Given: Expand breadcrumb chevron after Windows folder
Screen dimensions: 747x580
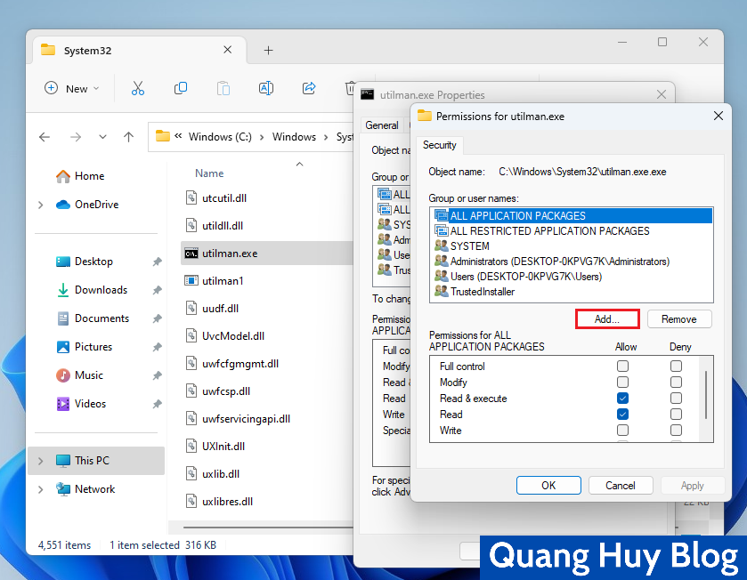Looking at the screenshot, I should (326, 137).
